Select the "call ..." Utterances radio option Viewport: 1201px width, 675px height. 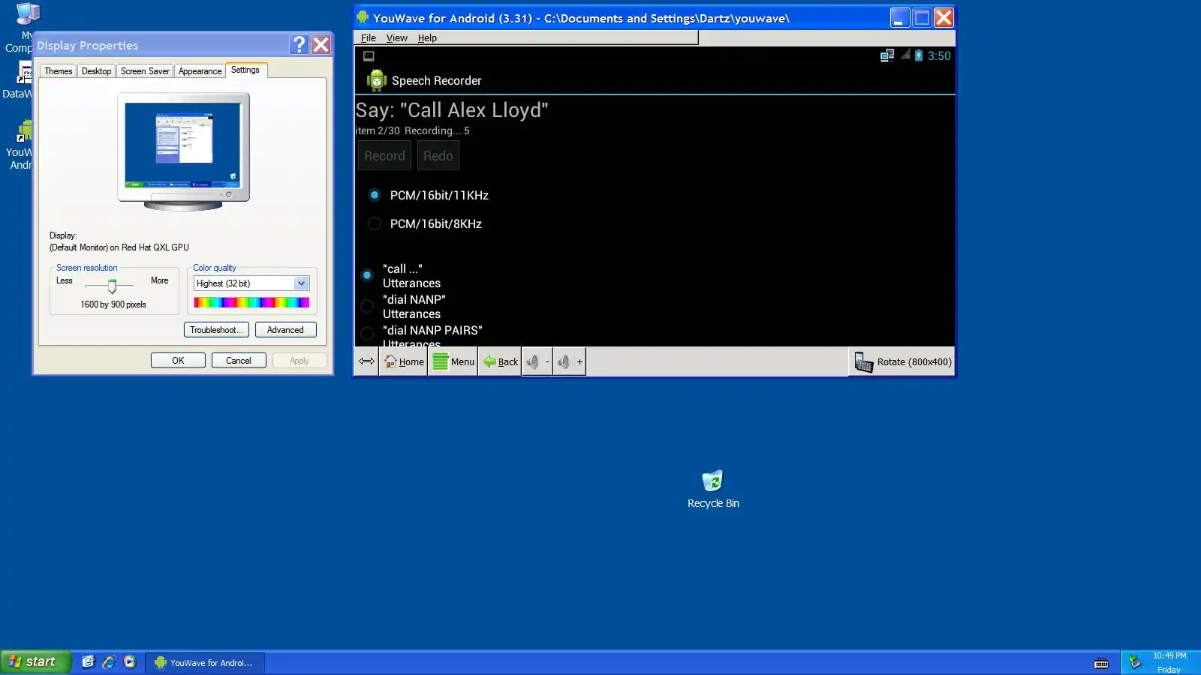[x=367, y=275]
